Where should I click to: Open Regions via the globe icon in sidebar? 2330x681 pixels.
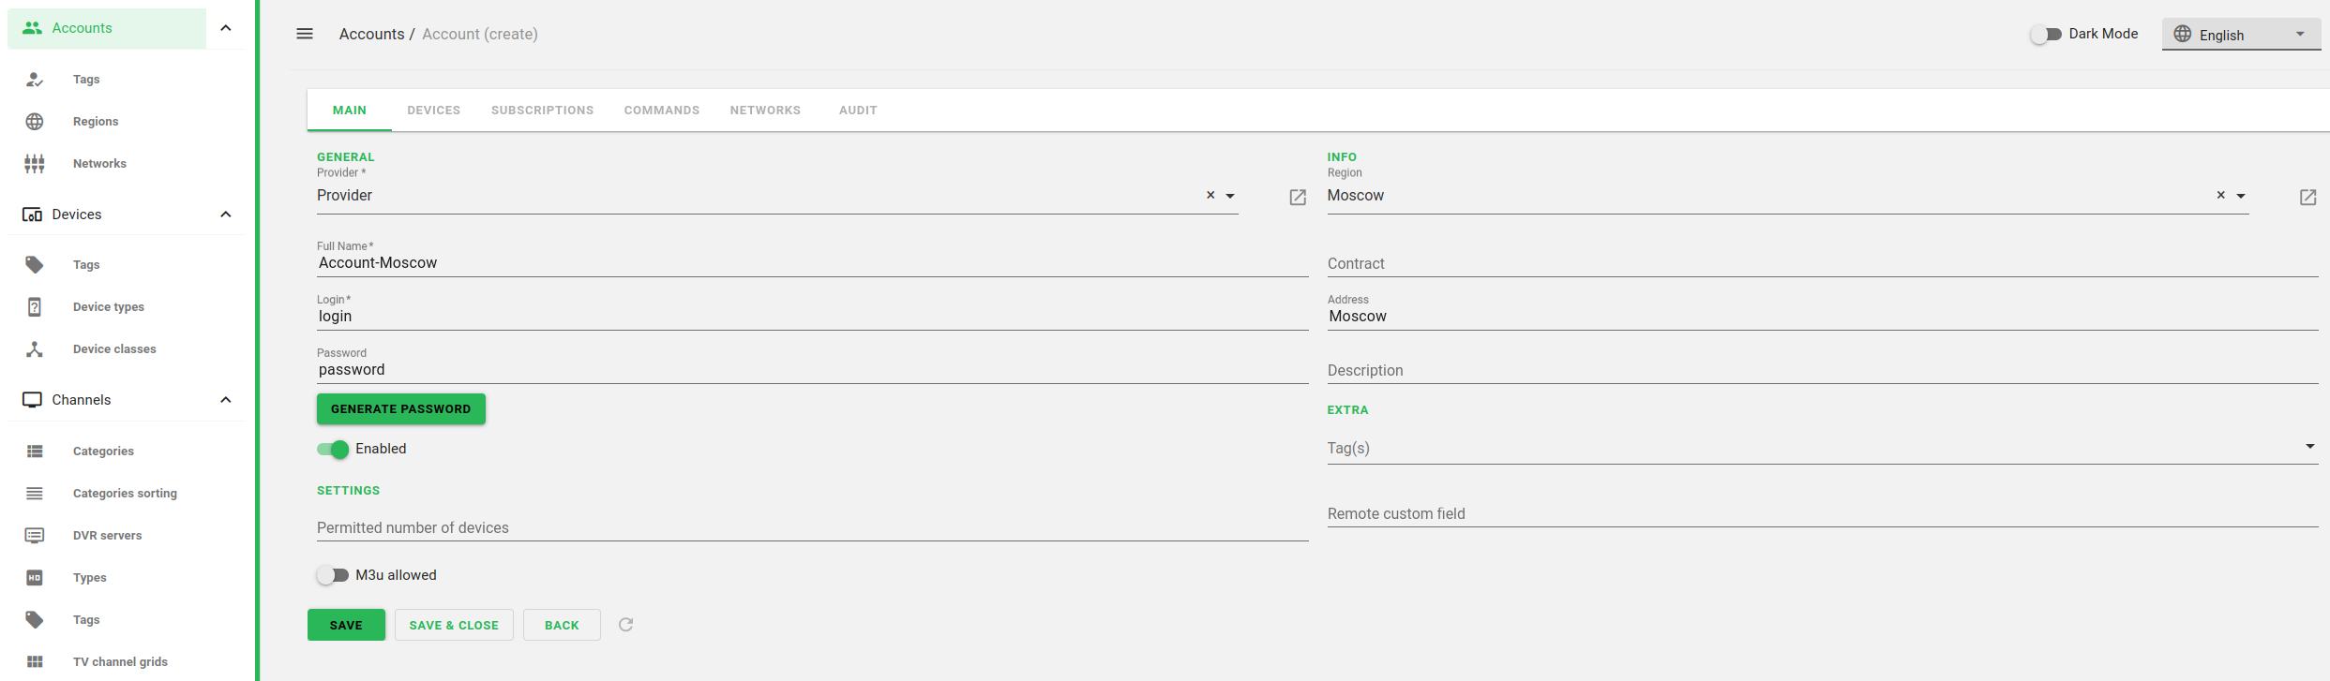click(35, 122)
